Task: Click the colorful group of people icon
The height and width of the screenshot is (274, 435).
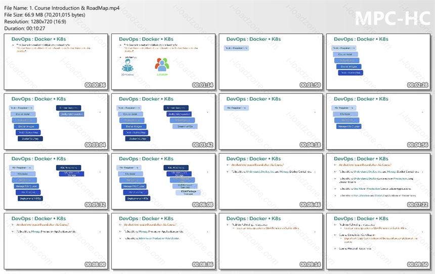Action: point(162,65)
